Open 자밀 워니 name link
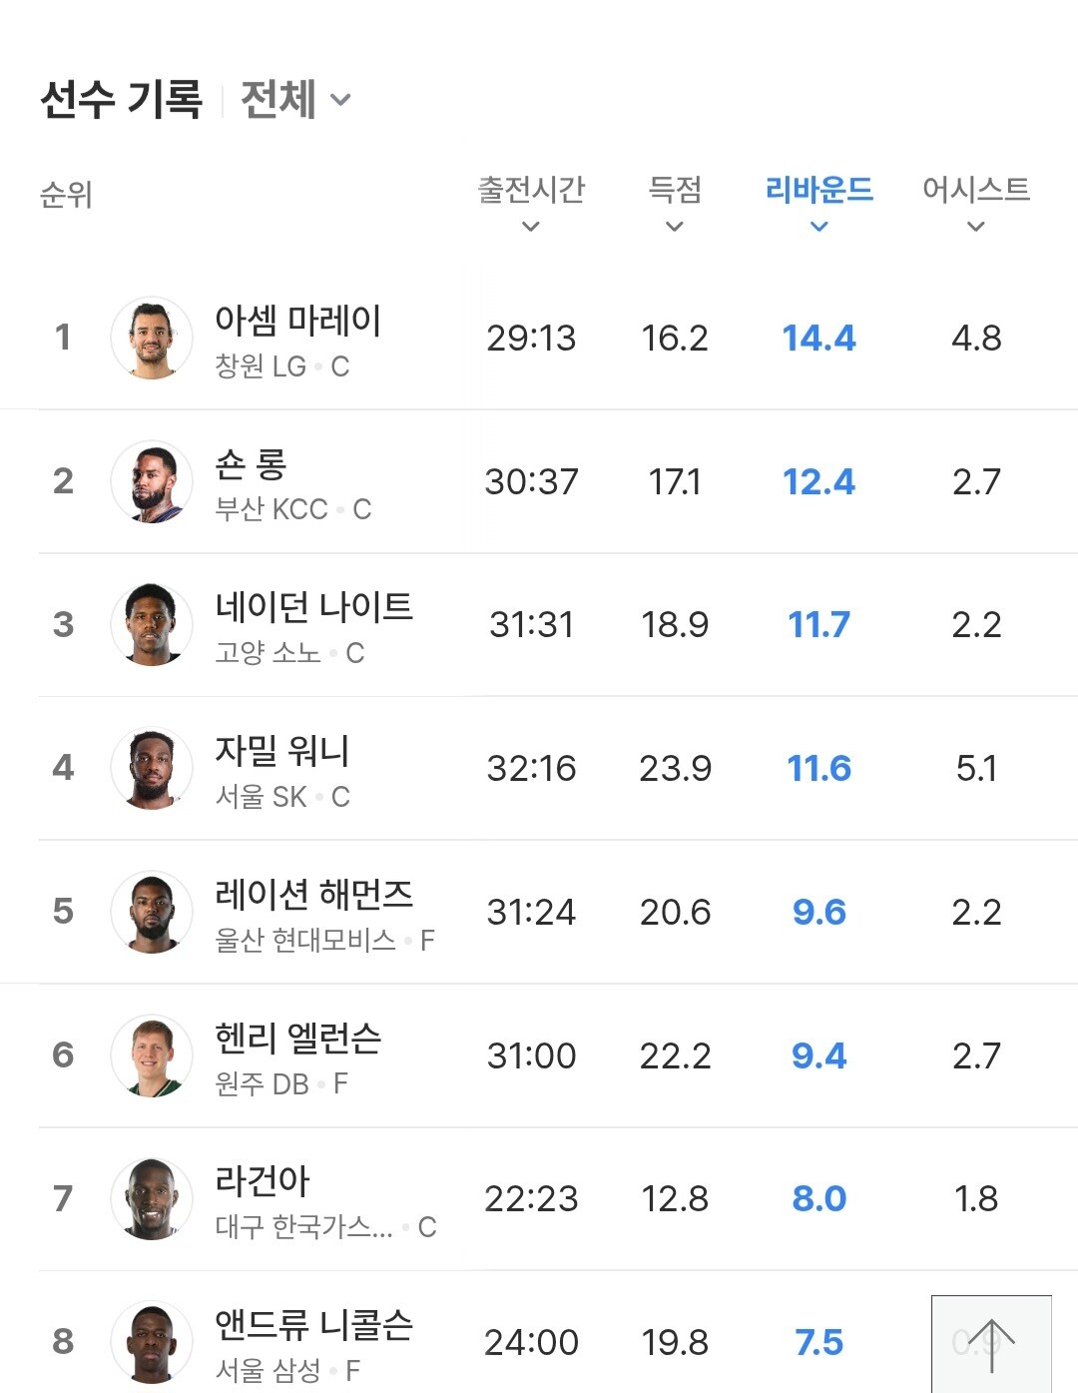 click(x=282, y=751)
